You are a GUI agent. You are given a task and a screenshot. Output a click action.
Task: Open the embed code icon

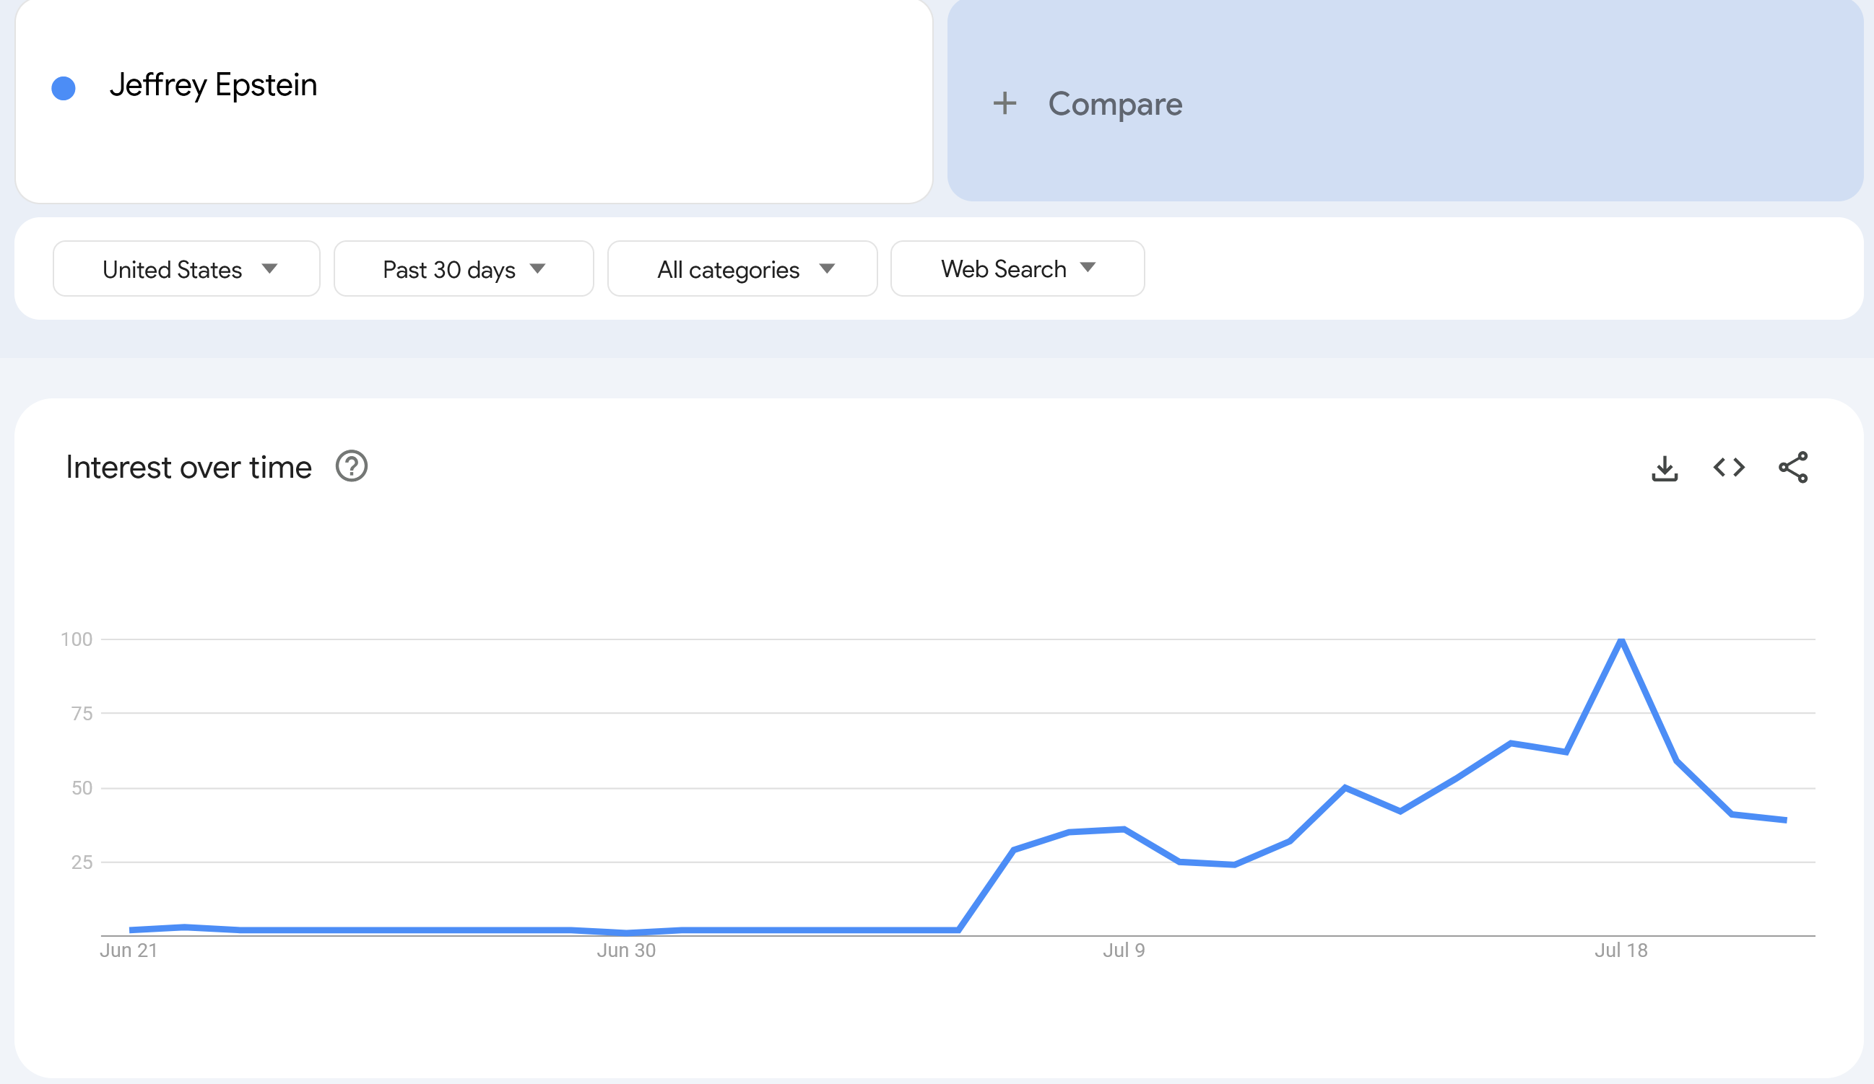tap(1729, 468)
